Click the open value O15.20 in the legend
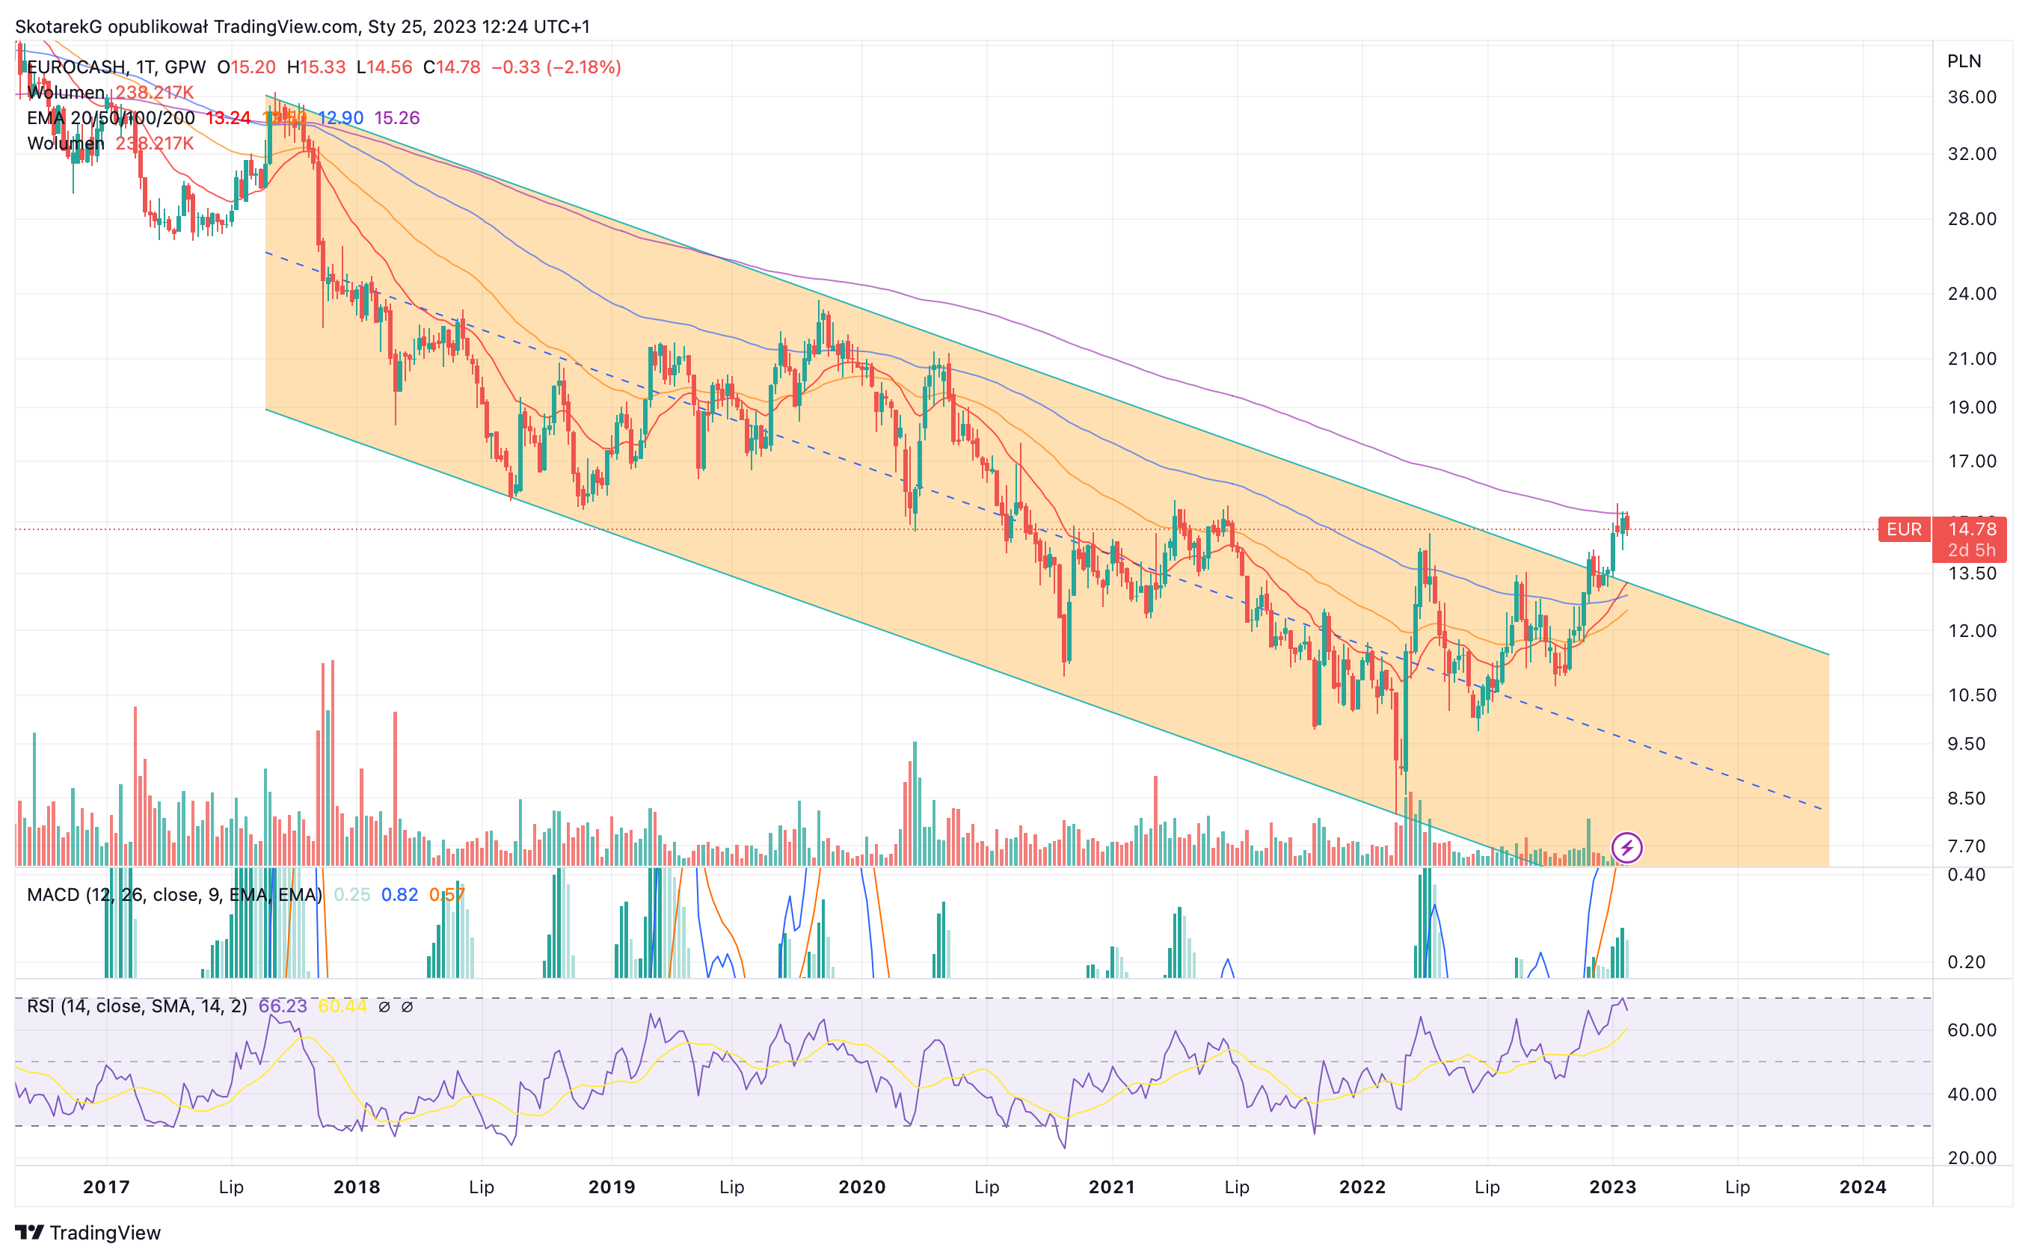 pos(246,67)
